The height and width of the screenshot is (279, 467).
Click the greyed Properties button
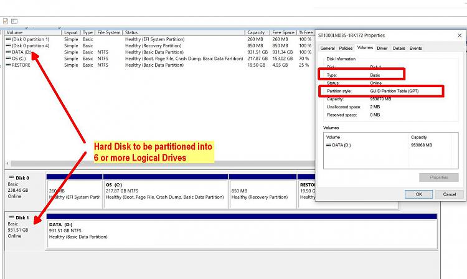[x=439, y=177]
